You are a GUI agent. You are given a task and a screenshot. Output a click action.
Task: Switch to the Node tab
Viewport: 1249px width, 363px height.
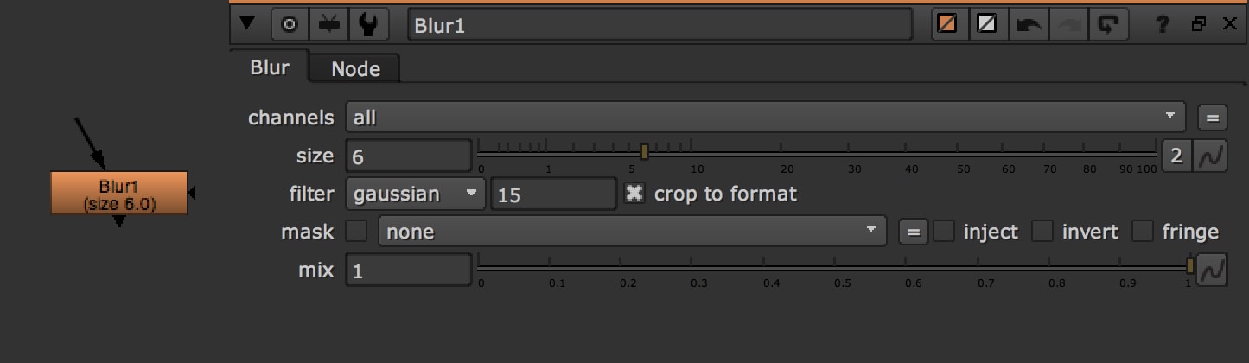(x=355, y=69)
